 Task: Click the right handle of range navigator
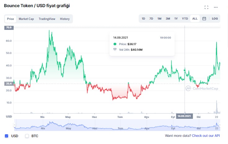point(220,125)
